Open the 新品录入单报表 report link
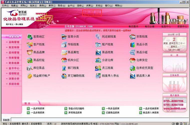 point(151,113)
